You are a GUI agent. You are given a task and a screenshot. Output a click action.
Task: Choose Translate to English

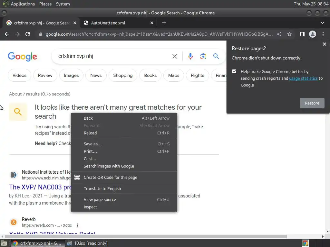pyautogui.click(x=124, y=188)
